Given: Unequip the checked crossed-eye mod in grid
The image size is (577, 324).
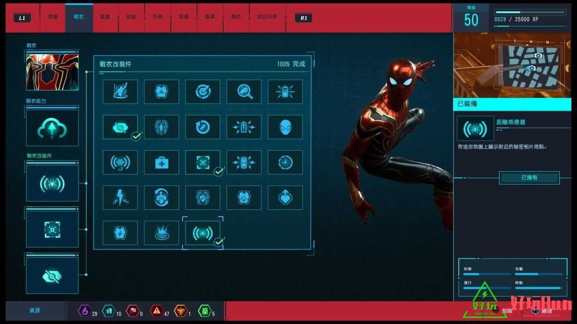Looking at the screenshot, I should pos(120,127).
